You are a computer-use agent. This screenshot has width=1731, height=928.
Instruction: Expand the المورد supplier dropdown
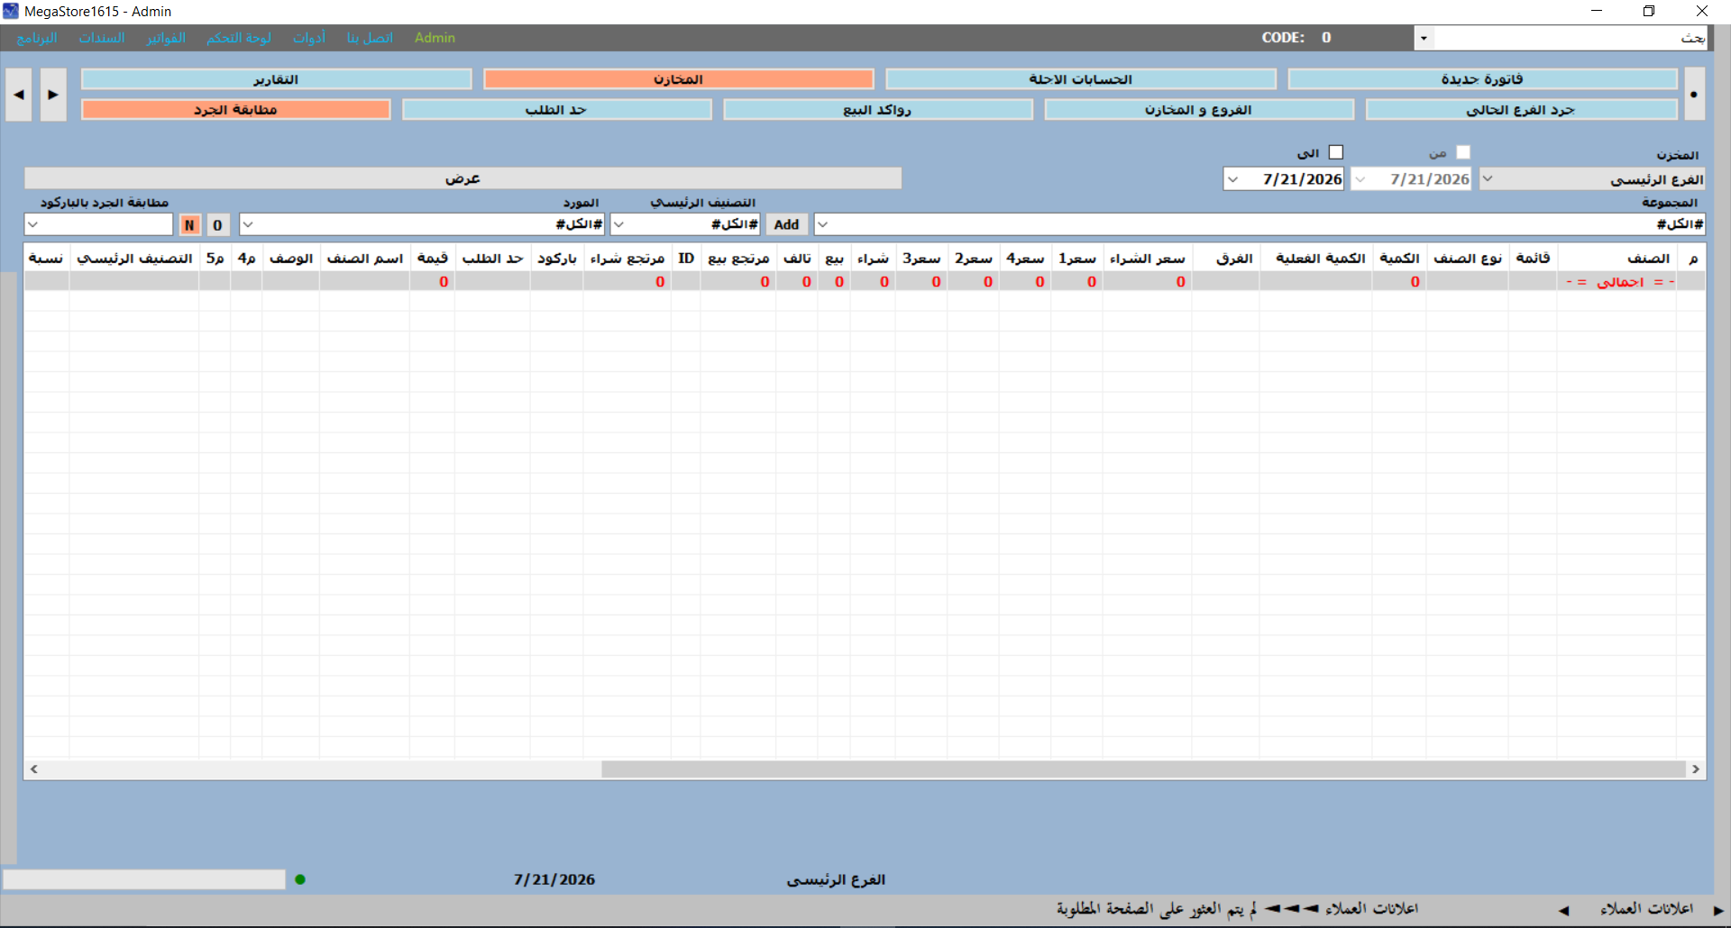point(248,224)
